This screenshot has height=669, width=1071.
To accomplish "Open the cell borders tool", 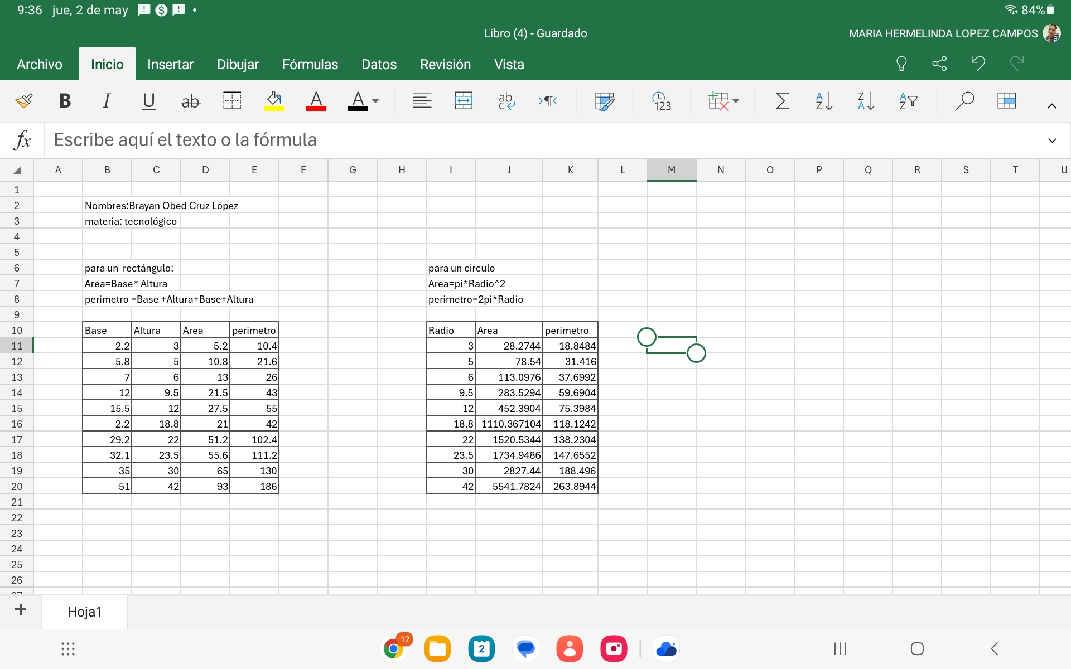I will [232, 101].
